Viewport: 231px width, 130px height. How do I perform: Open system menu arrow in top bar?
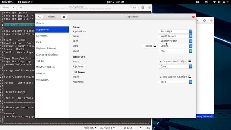pos(228,2)
